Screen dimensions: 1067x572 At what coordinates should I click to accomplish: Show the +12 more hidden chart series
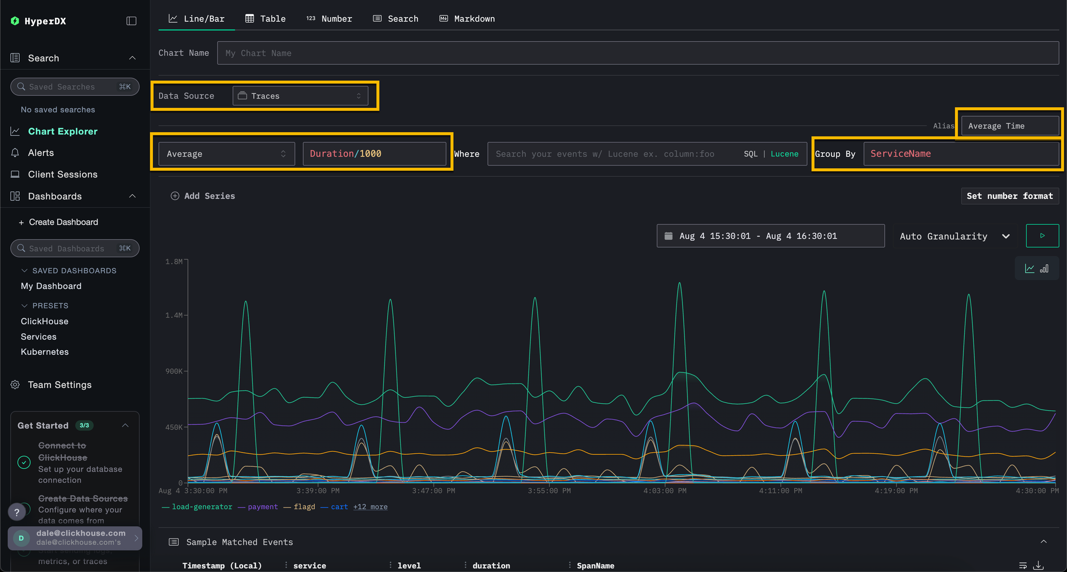370,506
